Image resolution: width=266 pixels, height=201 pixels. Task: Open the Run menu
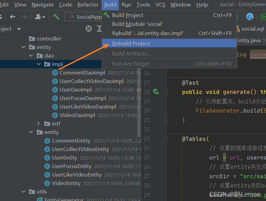tap(126, 4)
